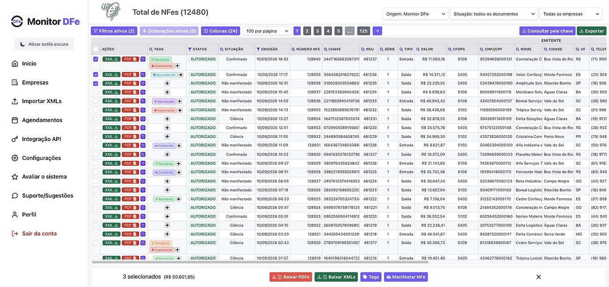Open the 100 por página selector
The image size is (609, 287).
click(267, 31)
